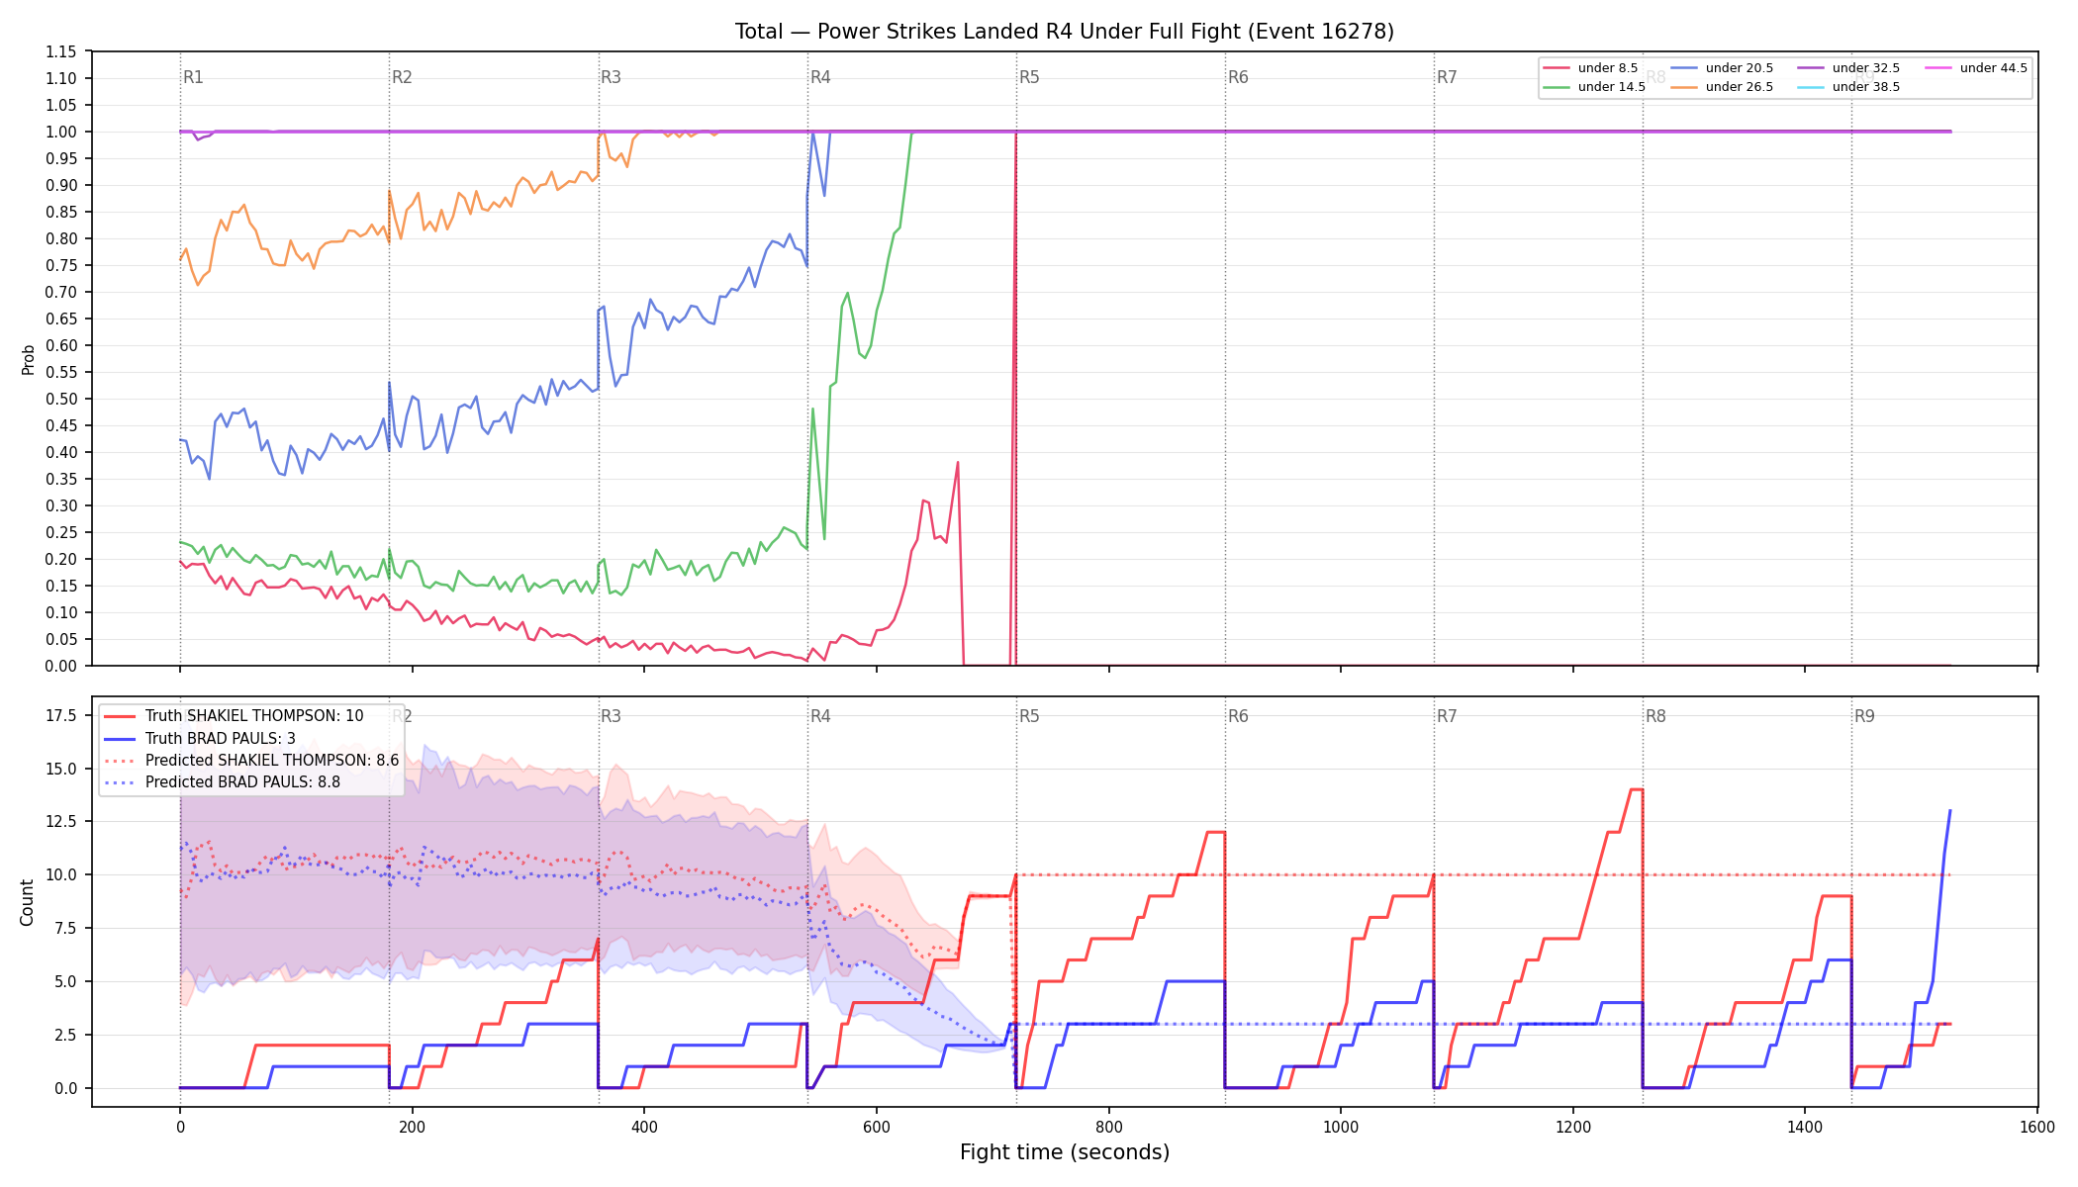Click the '10.0' tick on Count axis
Image resolution: width=2078 pixels, height=1187 pixels.
61,874
